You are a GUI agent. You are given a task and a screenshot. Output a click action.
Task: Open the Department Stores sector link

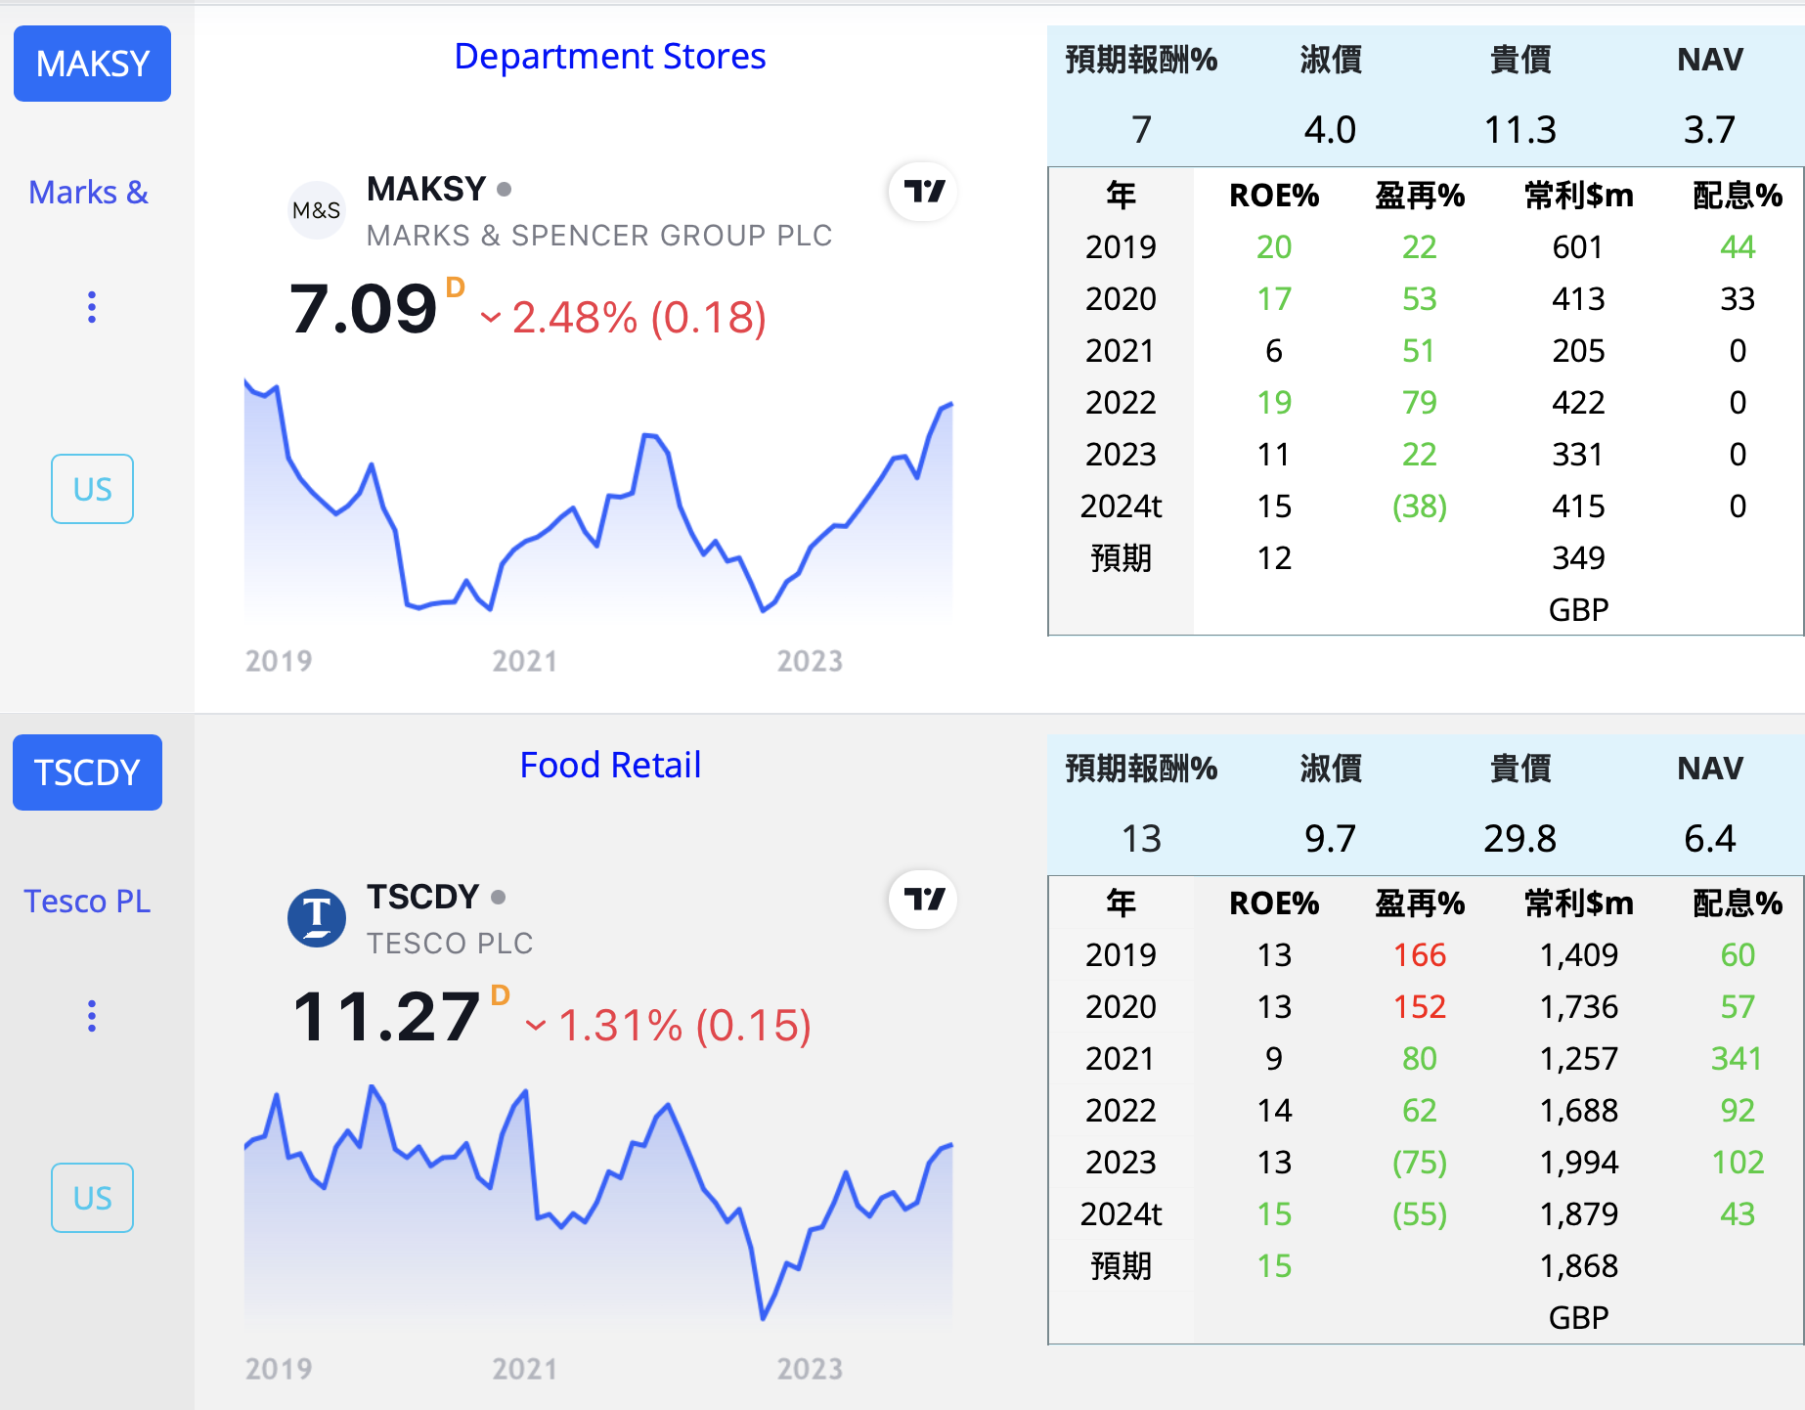pyautogui.click(x=610, y=57)
